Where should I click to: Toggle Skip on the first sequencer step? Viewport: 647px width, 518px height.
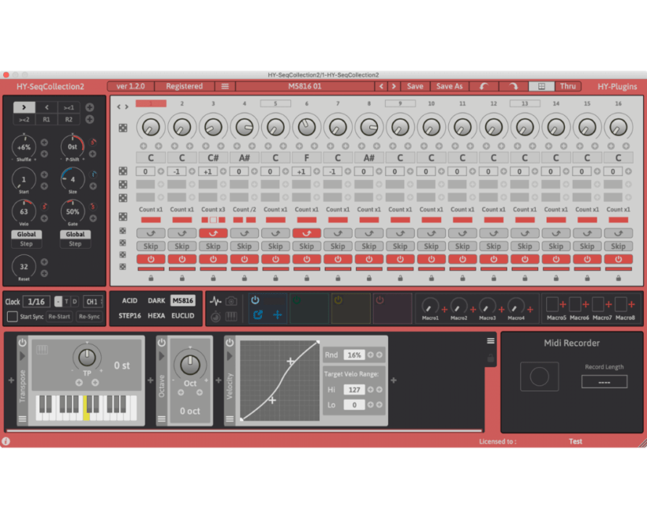coord(150,246)
